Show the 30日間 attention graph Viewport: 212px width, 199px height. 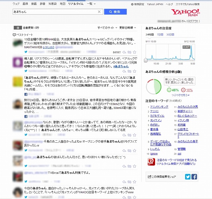(x=170, y=35)
